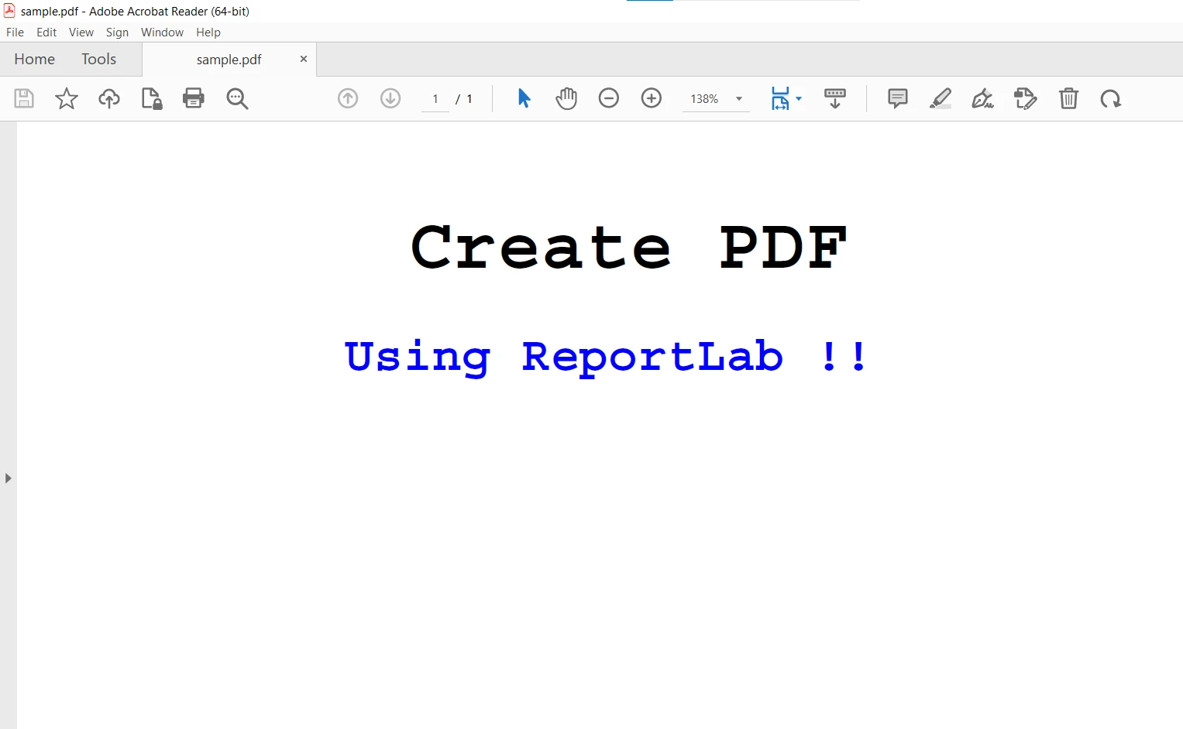Open the Window menu
Image resolution: width=1183 pixels, height=729 pixels.
click(x=162, y=33)
